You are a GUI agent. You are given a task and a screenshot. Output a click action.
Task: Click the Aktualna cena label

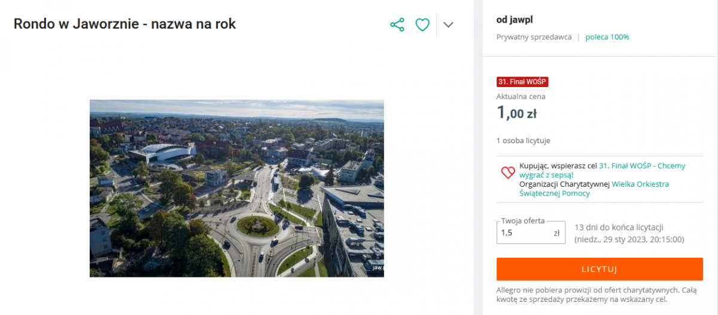tap(521, 96)
